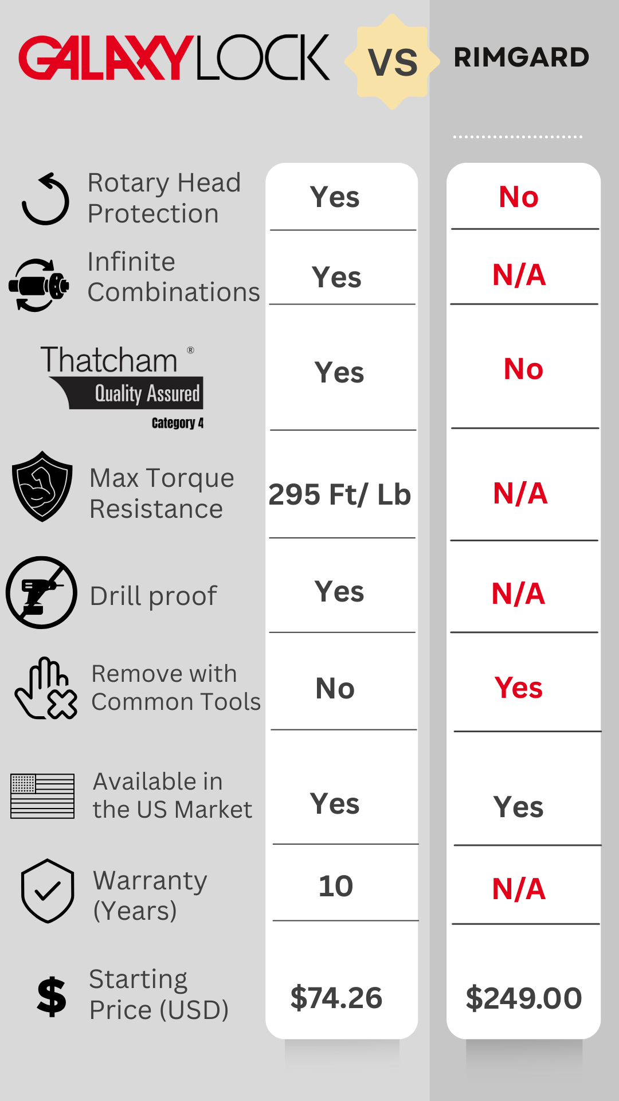
Task: Click GalaxyLock's 10 year warranty value
Action: (336, 886)
